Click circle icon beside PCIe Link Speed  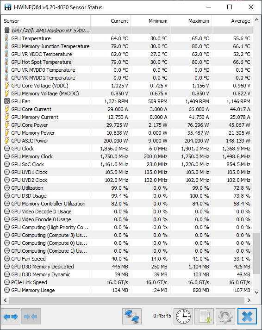pos(7,282)
